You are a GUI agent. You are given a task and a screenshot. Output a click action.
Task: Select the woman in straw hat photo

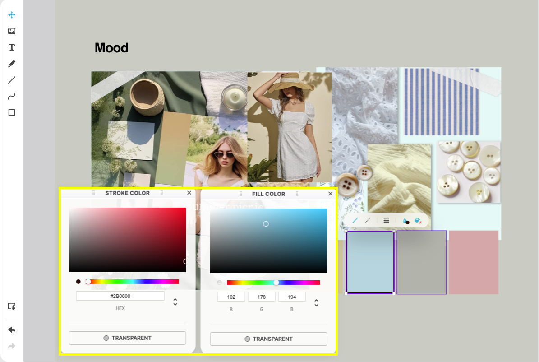[290, 127]
